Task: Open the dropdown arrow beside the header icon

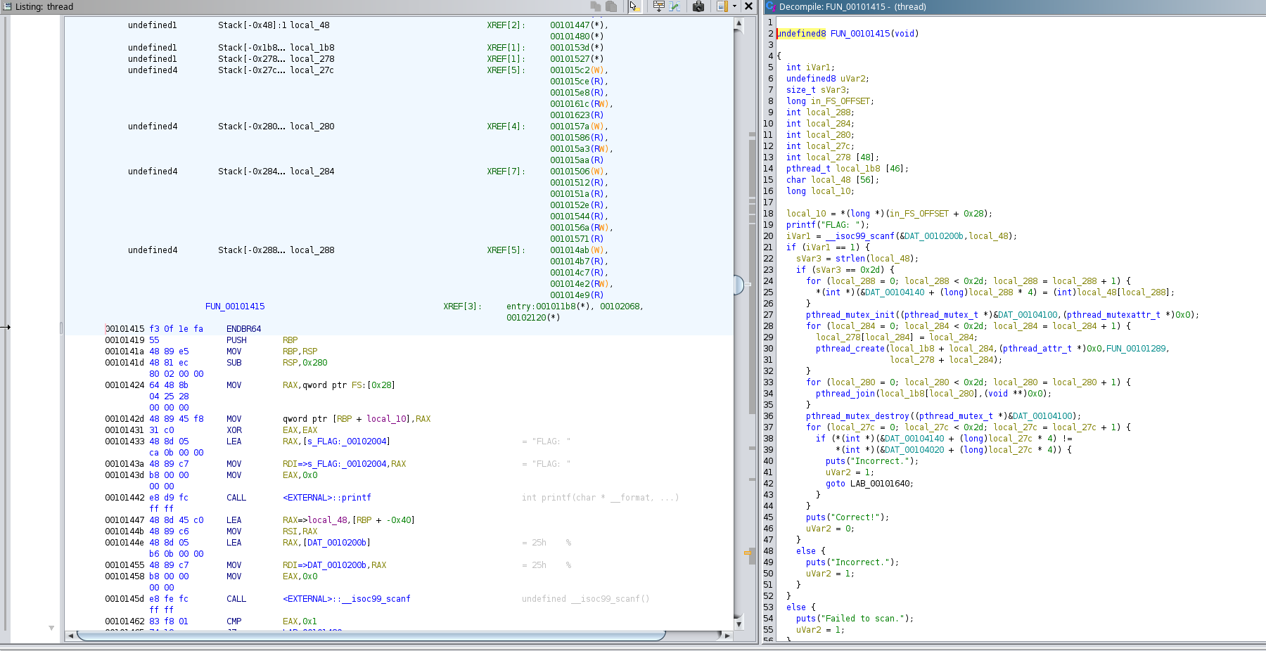Action: tap(734, 6)
